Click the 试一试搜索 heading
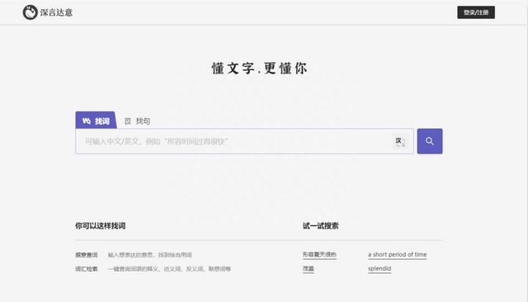This screenshot has height=302, width=528. tap(320, 226)
